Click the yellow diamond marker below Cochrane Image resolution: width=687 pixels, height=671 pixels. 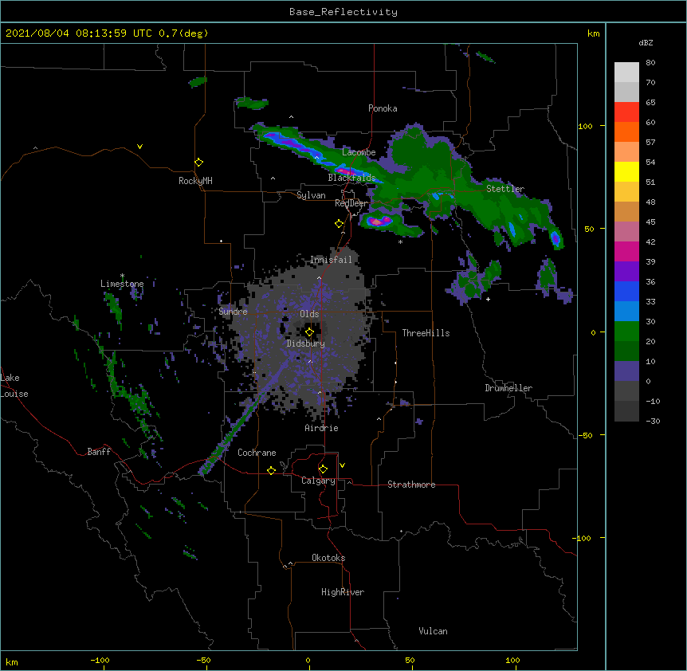pos(271,470)
